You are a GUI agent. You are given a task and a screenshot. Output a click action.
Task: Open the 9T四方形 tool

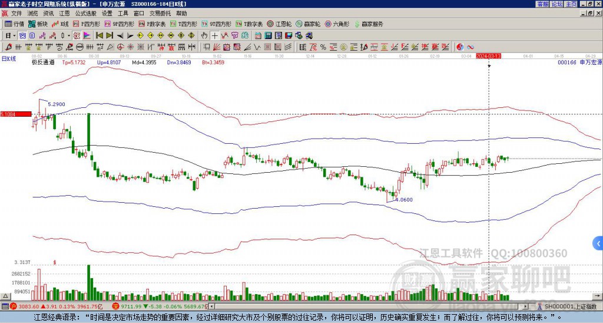tap(217, 24)
